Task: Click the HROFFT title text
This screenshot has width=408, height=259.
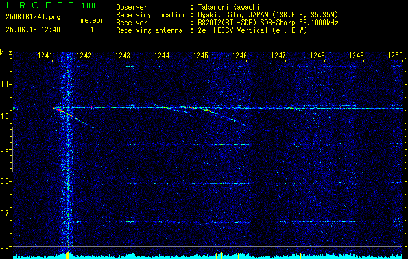Action: pos(40,5)
